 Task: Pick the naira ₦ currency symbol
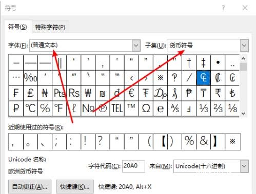[x=45, y=93]
